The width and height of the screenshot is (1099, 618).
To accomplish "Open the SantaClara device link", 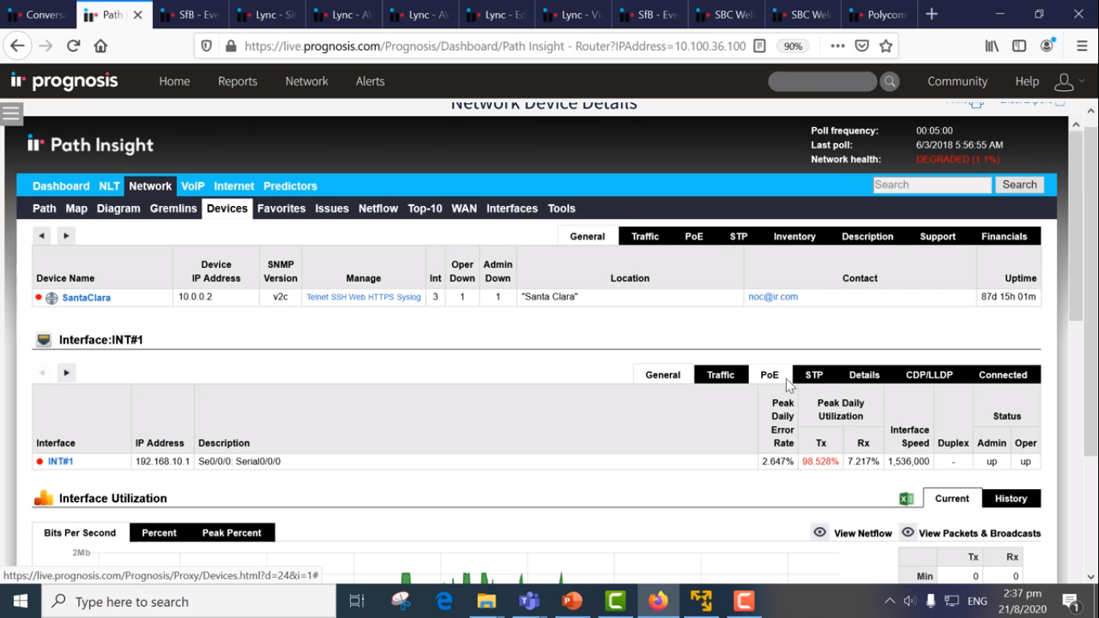I will (x=86, y=298).
